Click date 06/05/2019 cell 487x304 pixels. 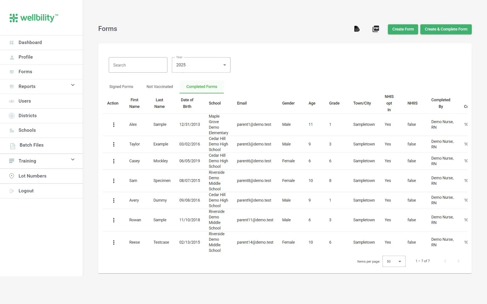(x=190, y=161)
